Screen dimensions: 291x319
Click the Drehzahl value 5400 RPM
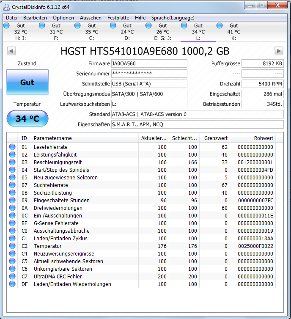263,84
